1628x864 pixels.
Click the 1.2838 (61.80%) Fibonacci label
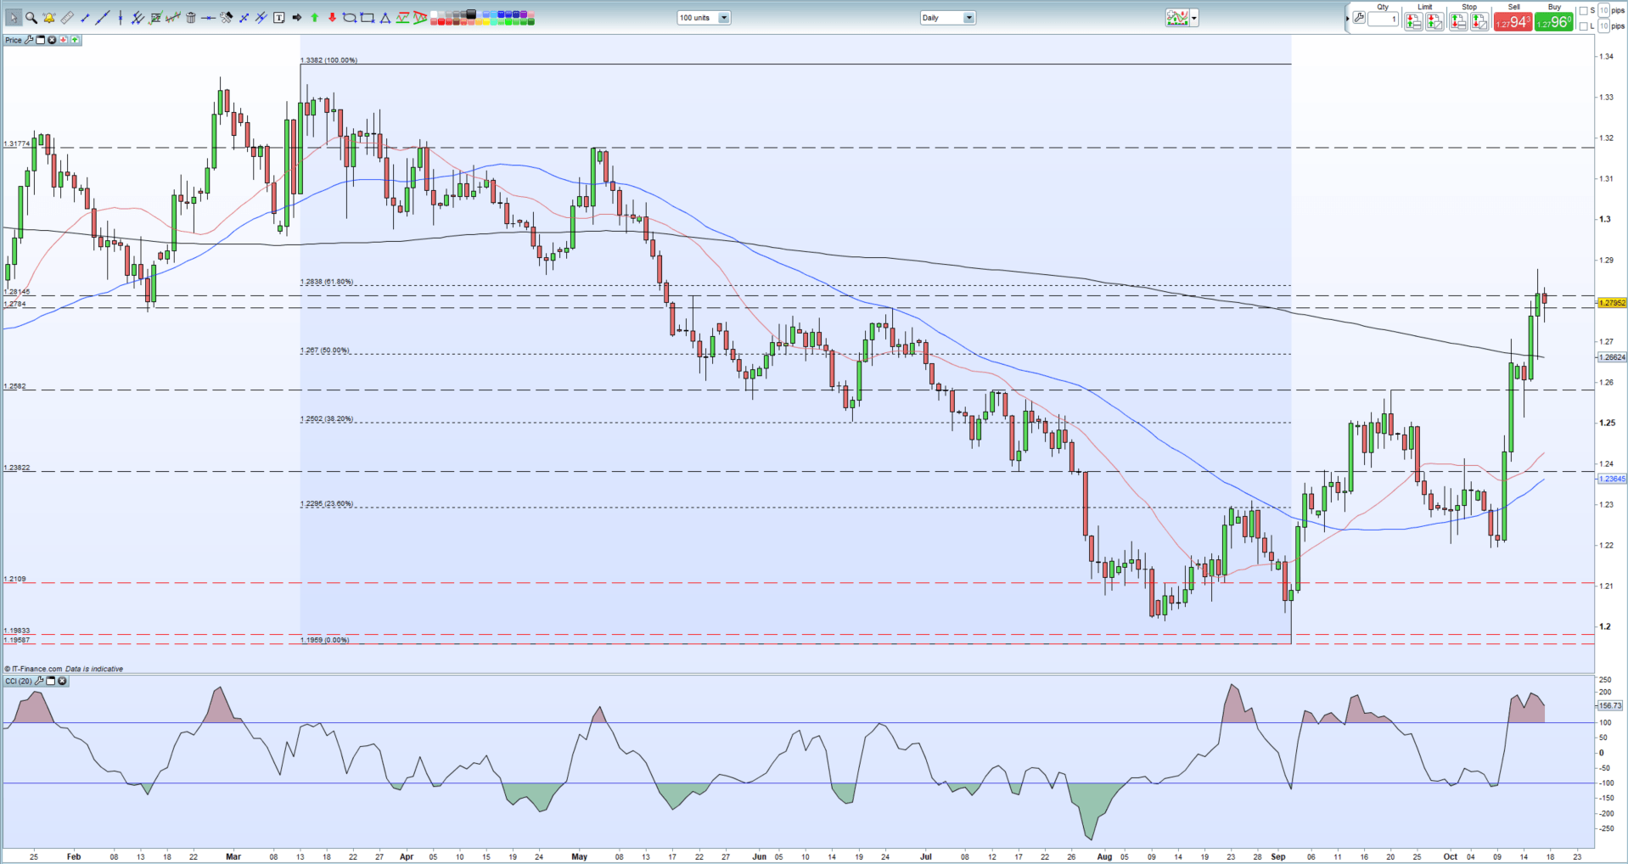tap(327, 282)
